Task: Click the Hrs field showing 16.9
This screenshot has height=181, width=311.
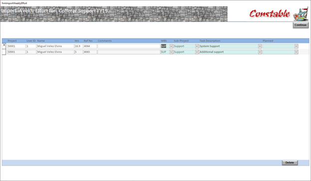Action: [x=78, y=46]
